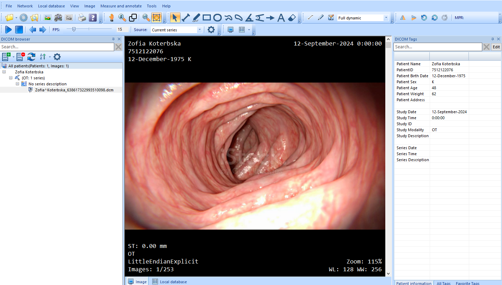This screenshot has width=502, height=285.
Task: Click the FPS slider handle
Action: [x=74, y=30]
